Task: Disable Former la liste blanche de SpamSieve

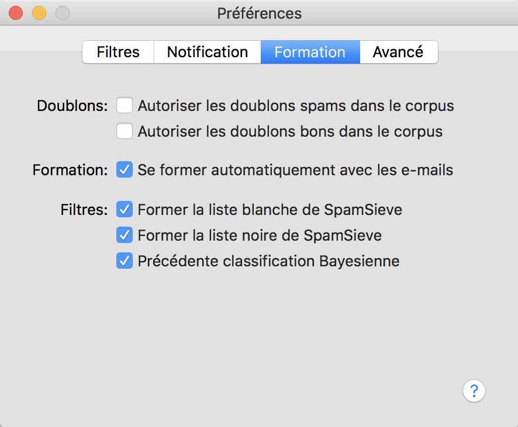Action: click(125, 210)
